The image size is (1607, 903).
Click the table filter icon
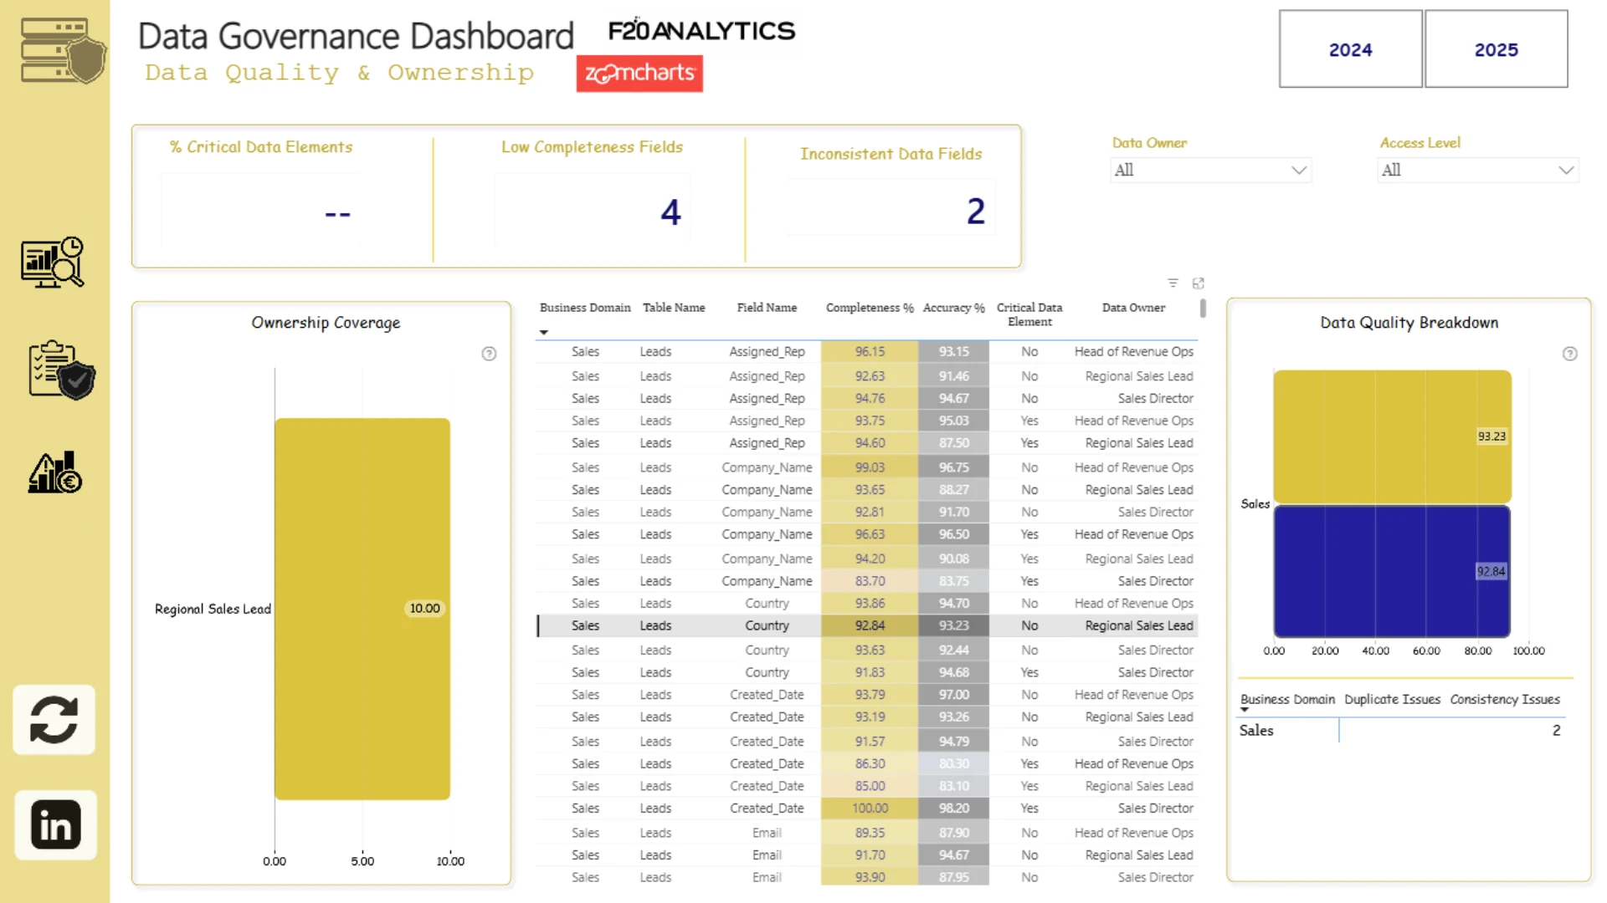1173,283
